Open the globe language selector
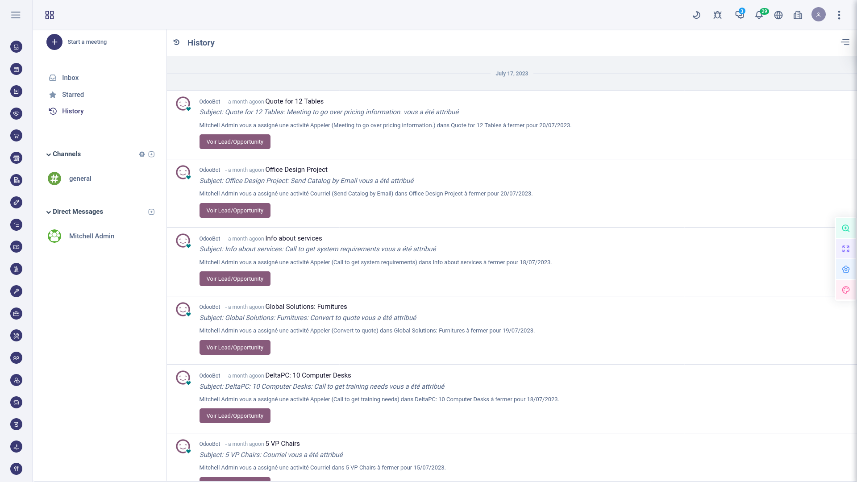 click(x=778, y=15)
